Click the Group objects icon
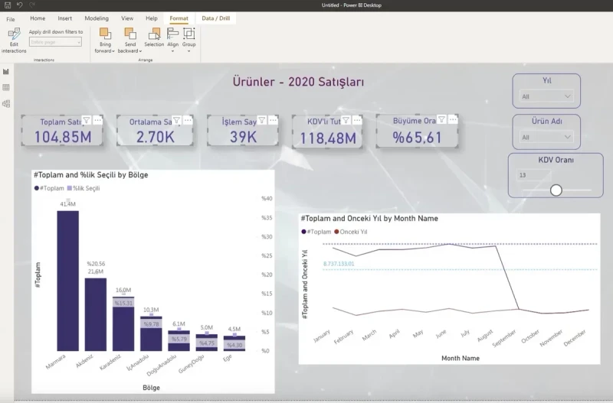The width and height of the screenshot is (613, 403). click(x=188, y=34)
